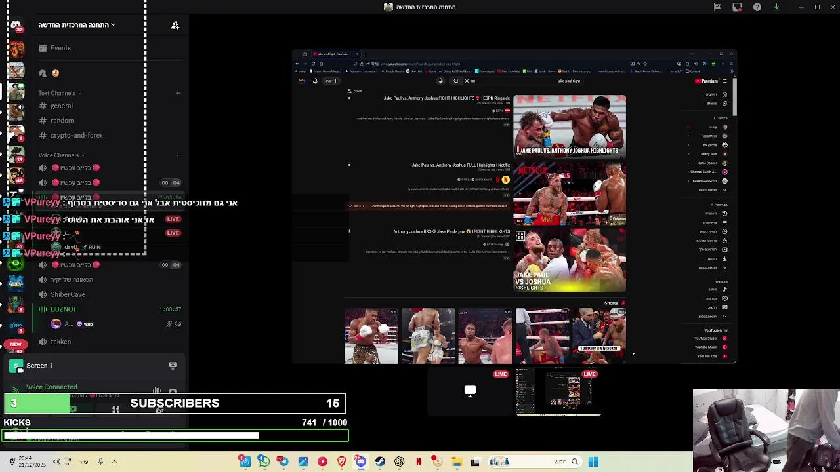
Task: Open the Discord server name dropdown menu
Action: [x=77, y=25]
